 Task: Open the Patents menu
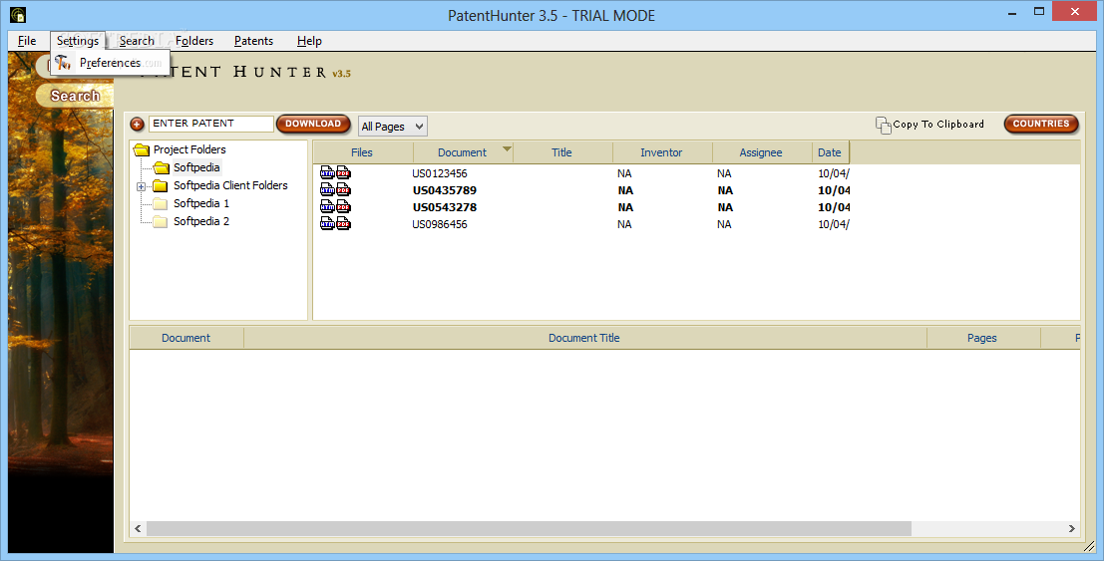click(x=253, y=41)
